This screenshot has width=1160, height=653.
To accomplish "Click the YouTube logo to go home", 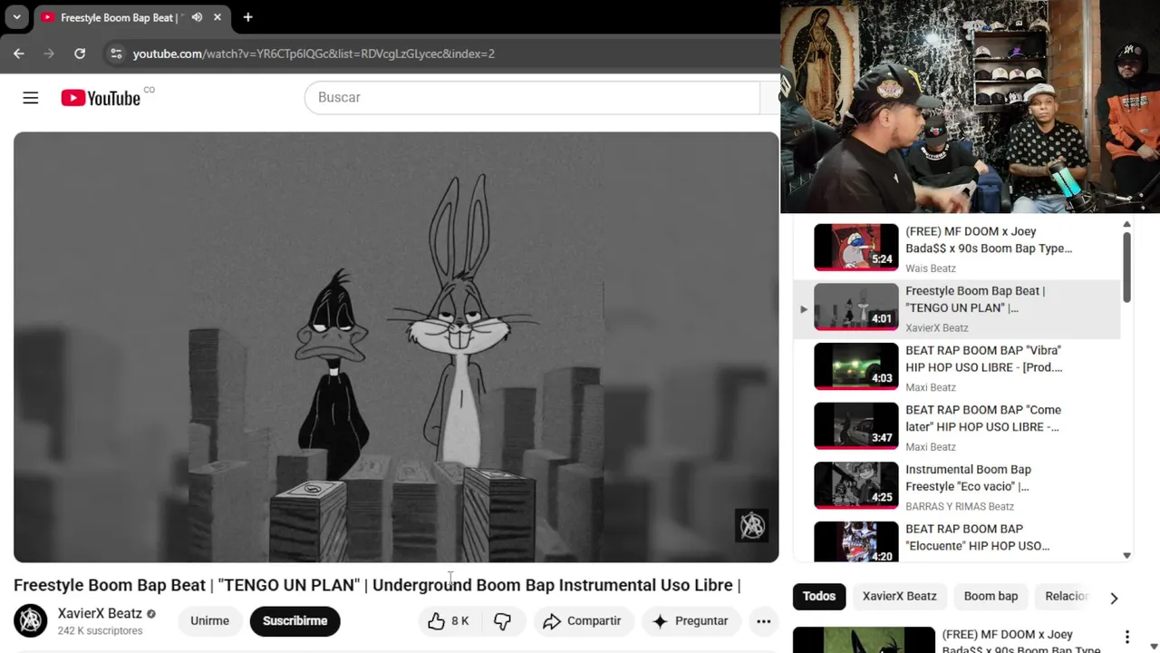I will (101, 98).
